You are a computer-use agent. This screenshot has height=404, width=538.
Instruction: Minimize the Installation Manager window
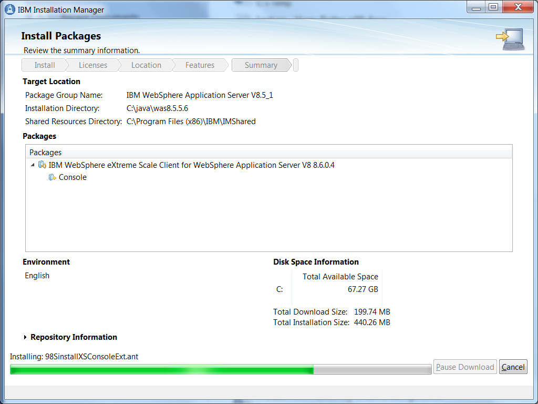pyautogui.click(x=476, y=7)
